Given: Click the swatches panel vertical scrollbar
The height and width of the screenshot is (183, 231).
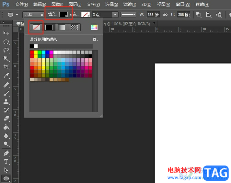Looking at the screenshot, I should (95, 81).
